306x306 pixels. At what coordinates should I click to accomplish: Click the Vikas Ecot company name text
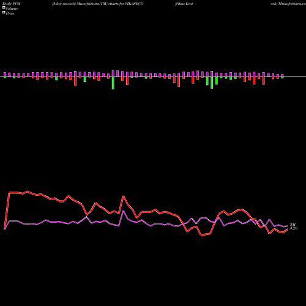pyautogui.click(x=184, y=4)
